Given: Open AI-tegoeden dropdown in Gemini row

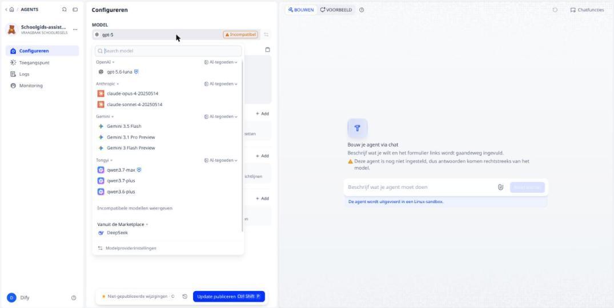Looking at the screenshot, I should click(x=221, y=117).
